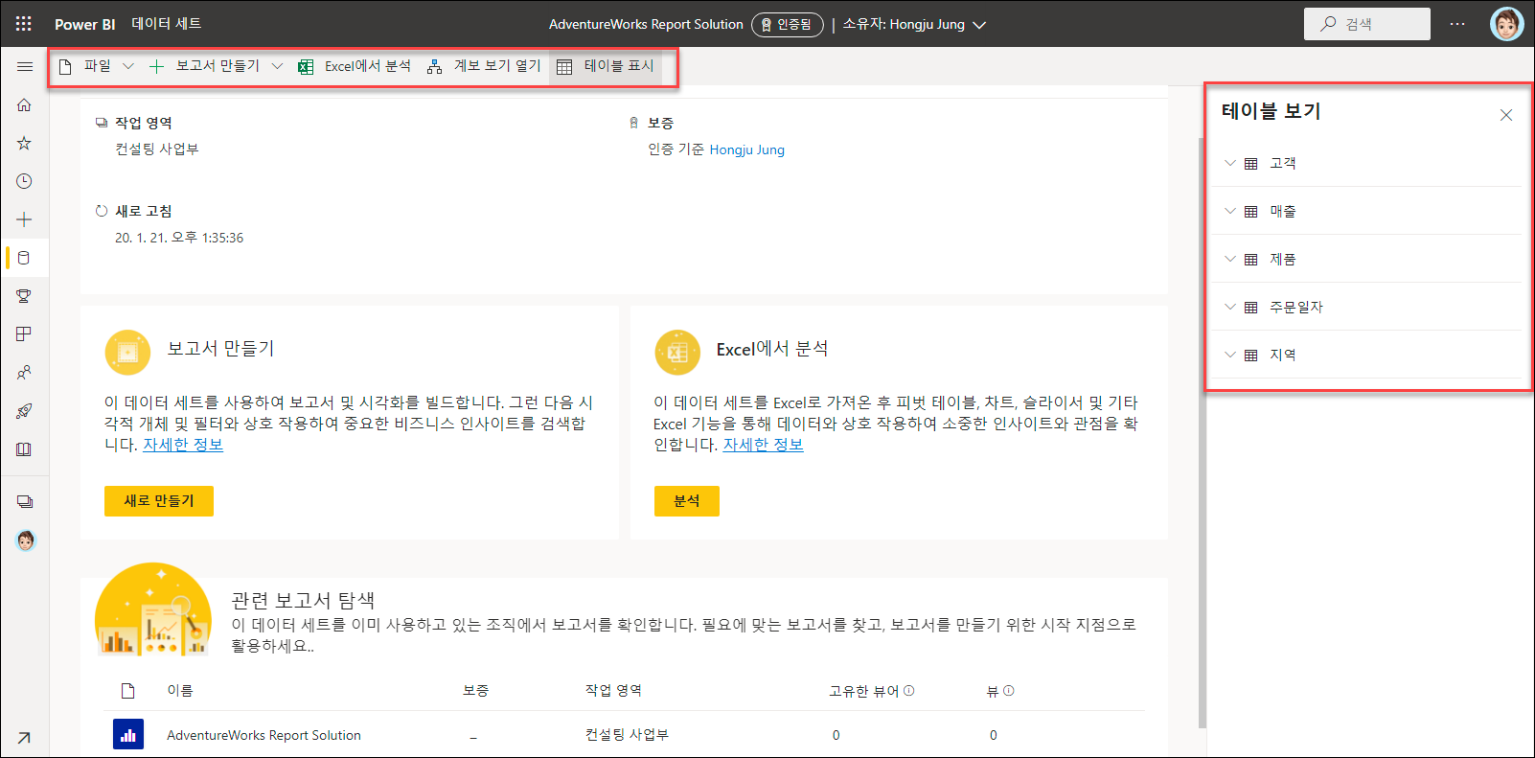Open Apps icon in sidebar
The image size is (1535, 758).
pos(25,334)
